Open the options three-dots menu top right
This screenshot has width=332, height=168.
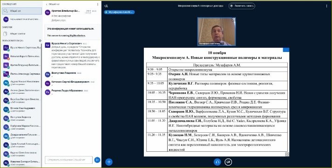[327, 6]
